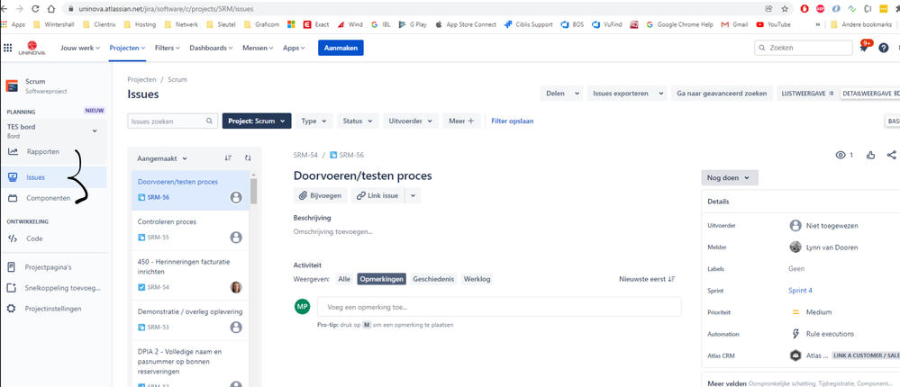The width and height of the screenshot is (900, 387).
Task: Open the Projecten menu
Action: pyautogui.click(x=127, y=49)
